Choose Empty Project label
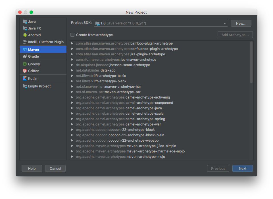The image size is (273, 199). [39, 86]
